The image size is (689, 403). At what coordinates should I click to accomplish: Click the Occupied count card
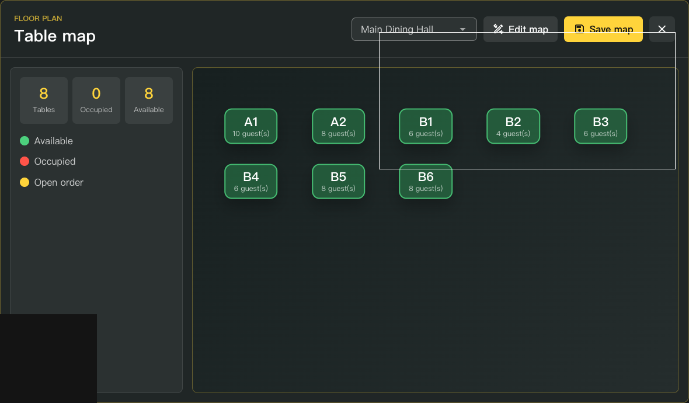(96, 100)
